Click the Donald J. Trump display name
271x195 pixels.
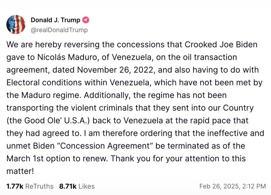[55, 20]
